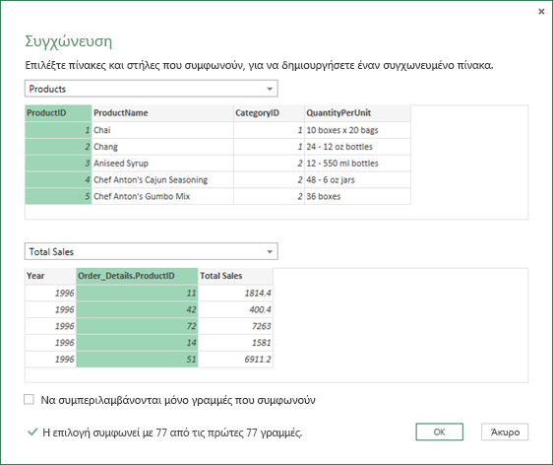This screenshot has height=465, width=553.
Task: Open the Total Sales table dropdown
Action: (152, 251)
